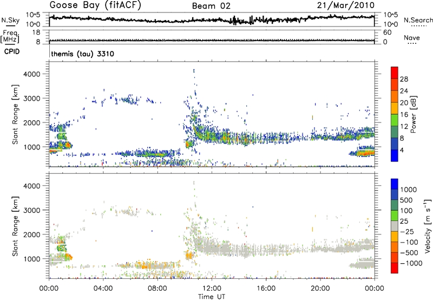Click themis (tau) 3310 text
The height and width of the screenshot is (300, 433).
coord(83,54)
